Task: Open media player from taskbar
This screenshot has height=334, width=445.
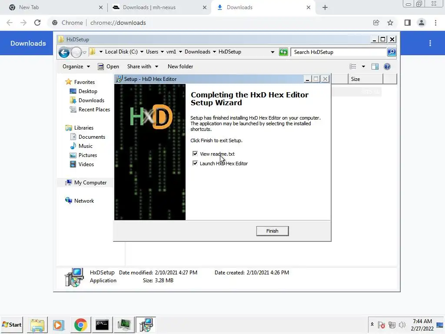Action: 59,324
